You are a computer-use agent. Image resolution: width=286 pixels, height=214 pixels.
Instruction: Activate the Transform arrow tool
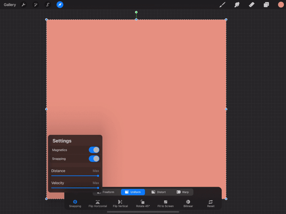[x=60, y=5]
